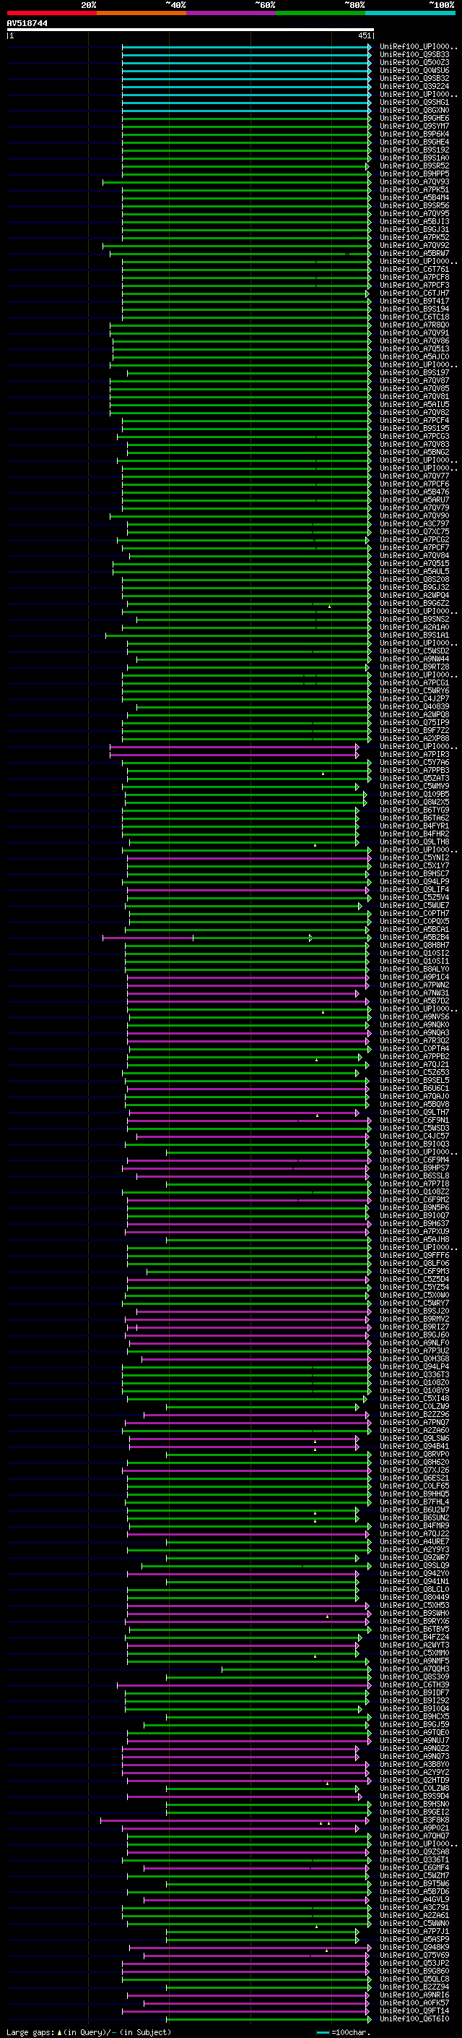Select the UniRef100_B2ZZ94 label
462x2038 pixels.
click(x=414, y=1987)
